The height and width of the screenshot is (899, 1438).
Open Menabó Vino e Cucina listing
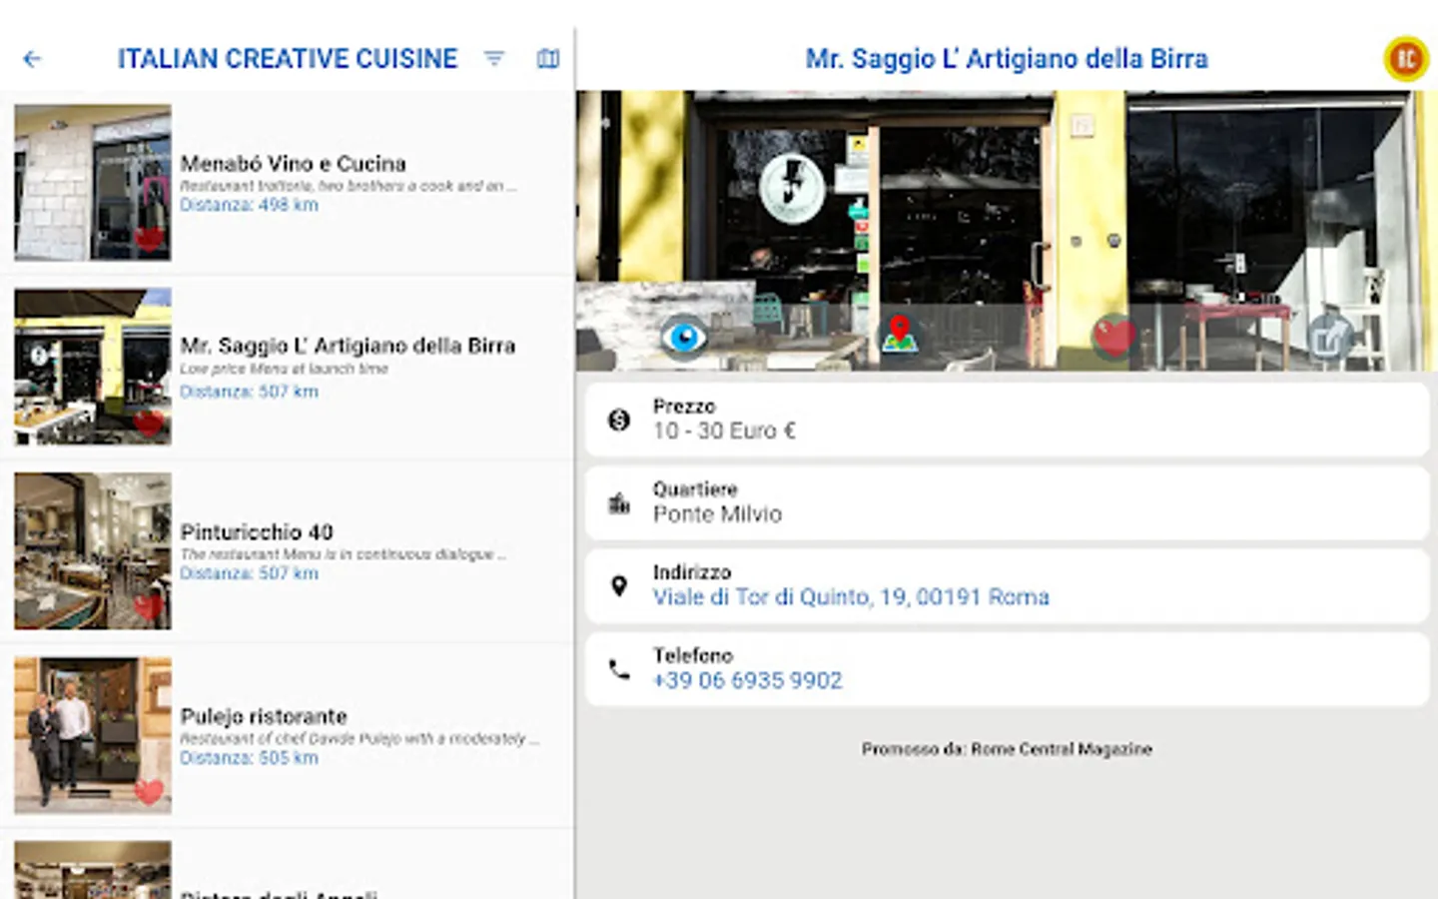pyautogui.click(x=293, y=164)
